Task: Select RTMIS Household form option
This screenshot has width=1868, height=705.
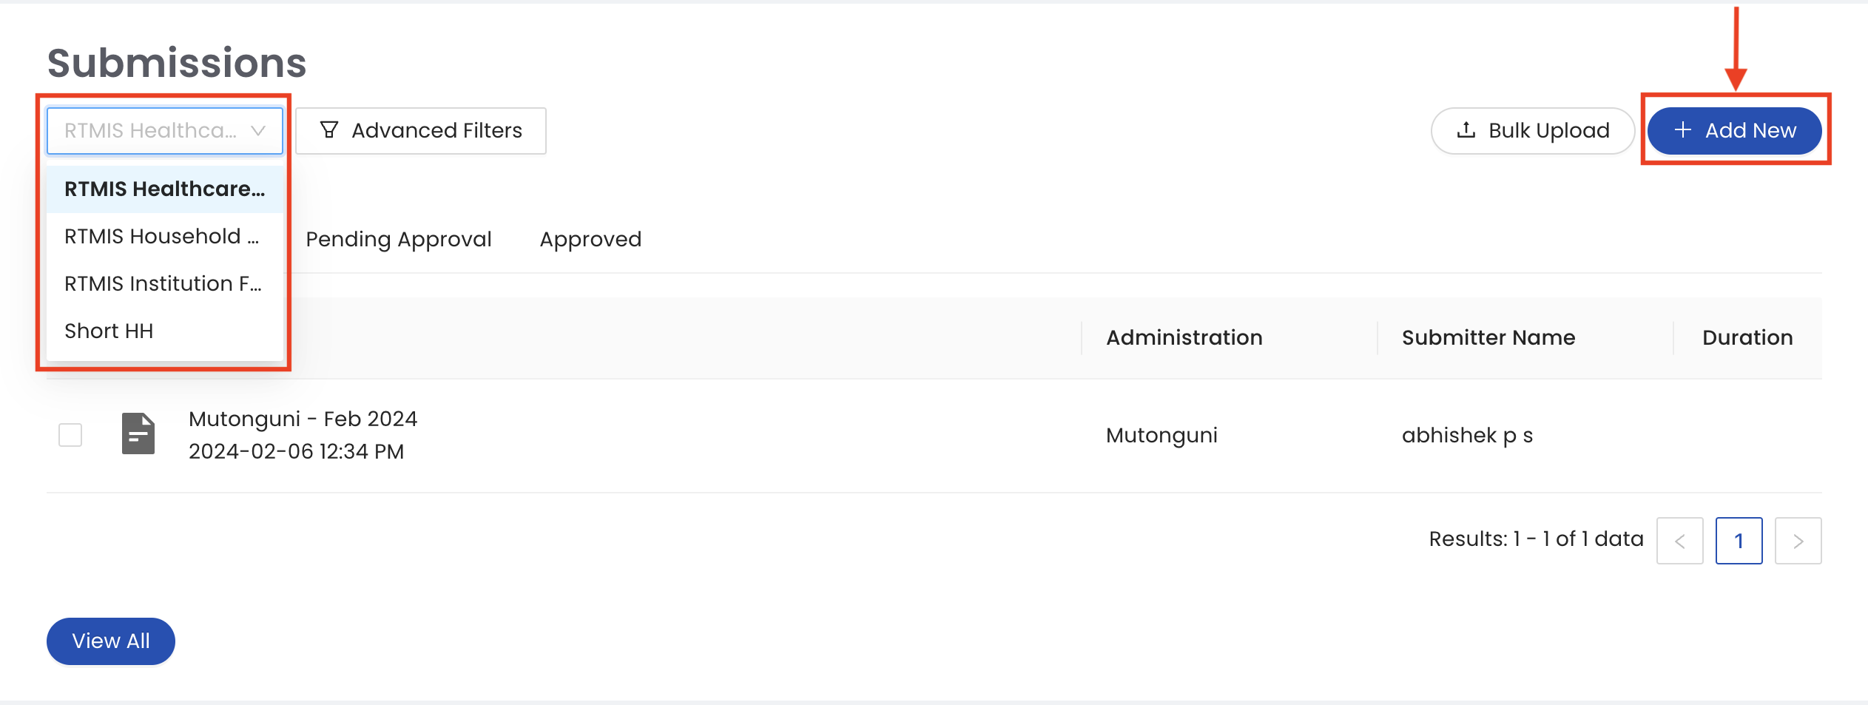Action: (163, 237)
